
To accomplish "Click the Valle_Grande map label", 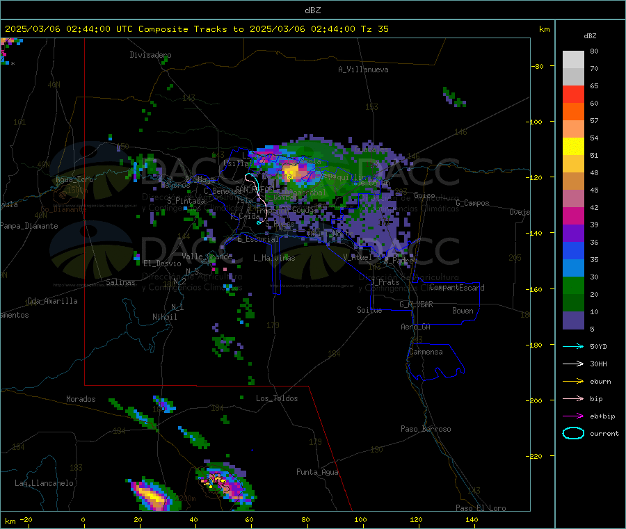I will (207, 257).
